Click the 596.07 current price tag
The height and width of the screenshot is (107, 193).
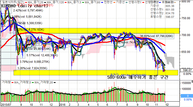tap(187, 70)
